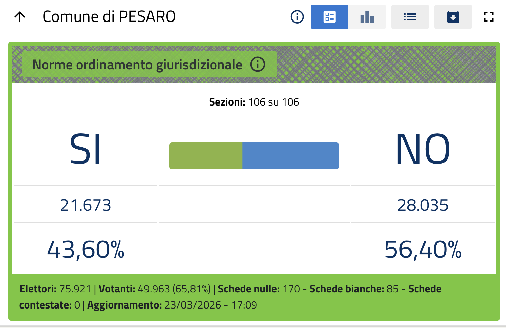Viewport: 506px width, 328px height.
Task: Click the 43,60% SI percentage
Action: [85, 250]
